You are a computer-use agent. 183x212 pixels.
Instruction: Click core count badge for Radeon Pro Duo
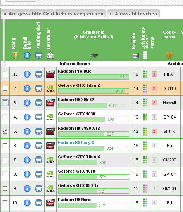[154, 74]
